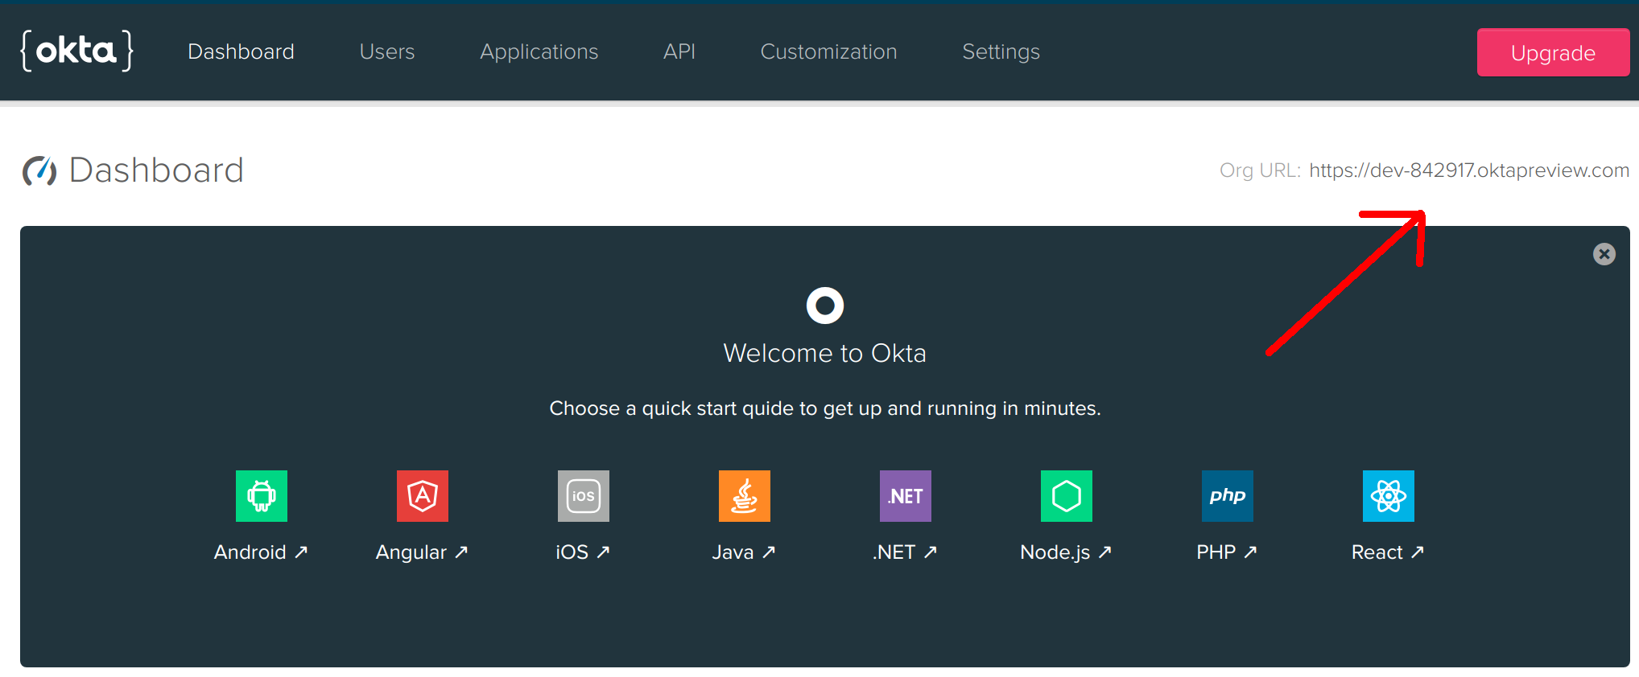Screen dimensions: 1639x677
Task: Open the Settings menu
Action: (x=1001, y=51)
